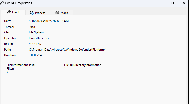Select the QueryDirectory operation field
Viewport: 189px width, 104px height.
(39, 38)
